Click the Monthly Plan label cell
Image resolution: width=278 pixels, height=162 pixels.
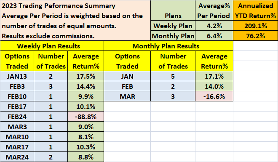click(x=173, y=36)
